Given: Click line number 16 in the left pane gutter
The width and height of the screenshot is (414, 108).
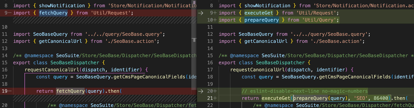Looking at the screenshot, I should click(x=5, y=70).
